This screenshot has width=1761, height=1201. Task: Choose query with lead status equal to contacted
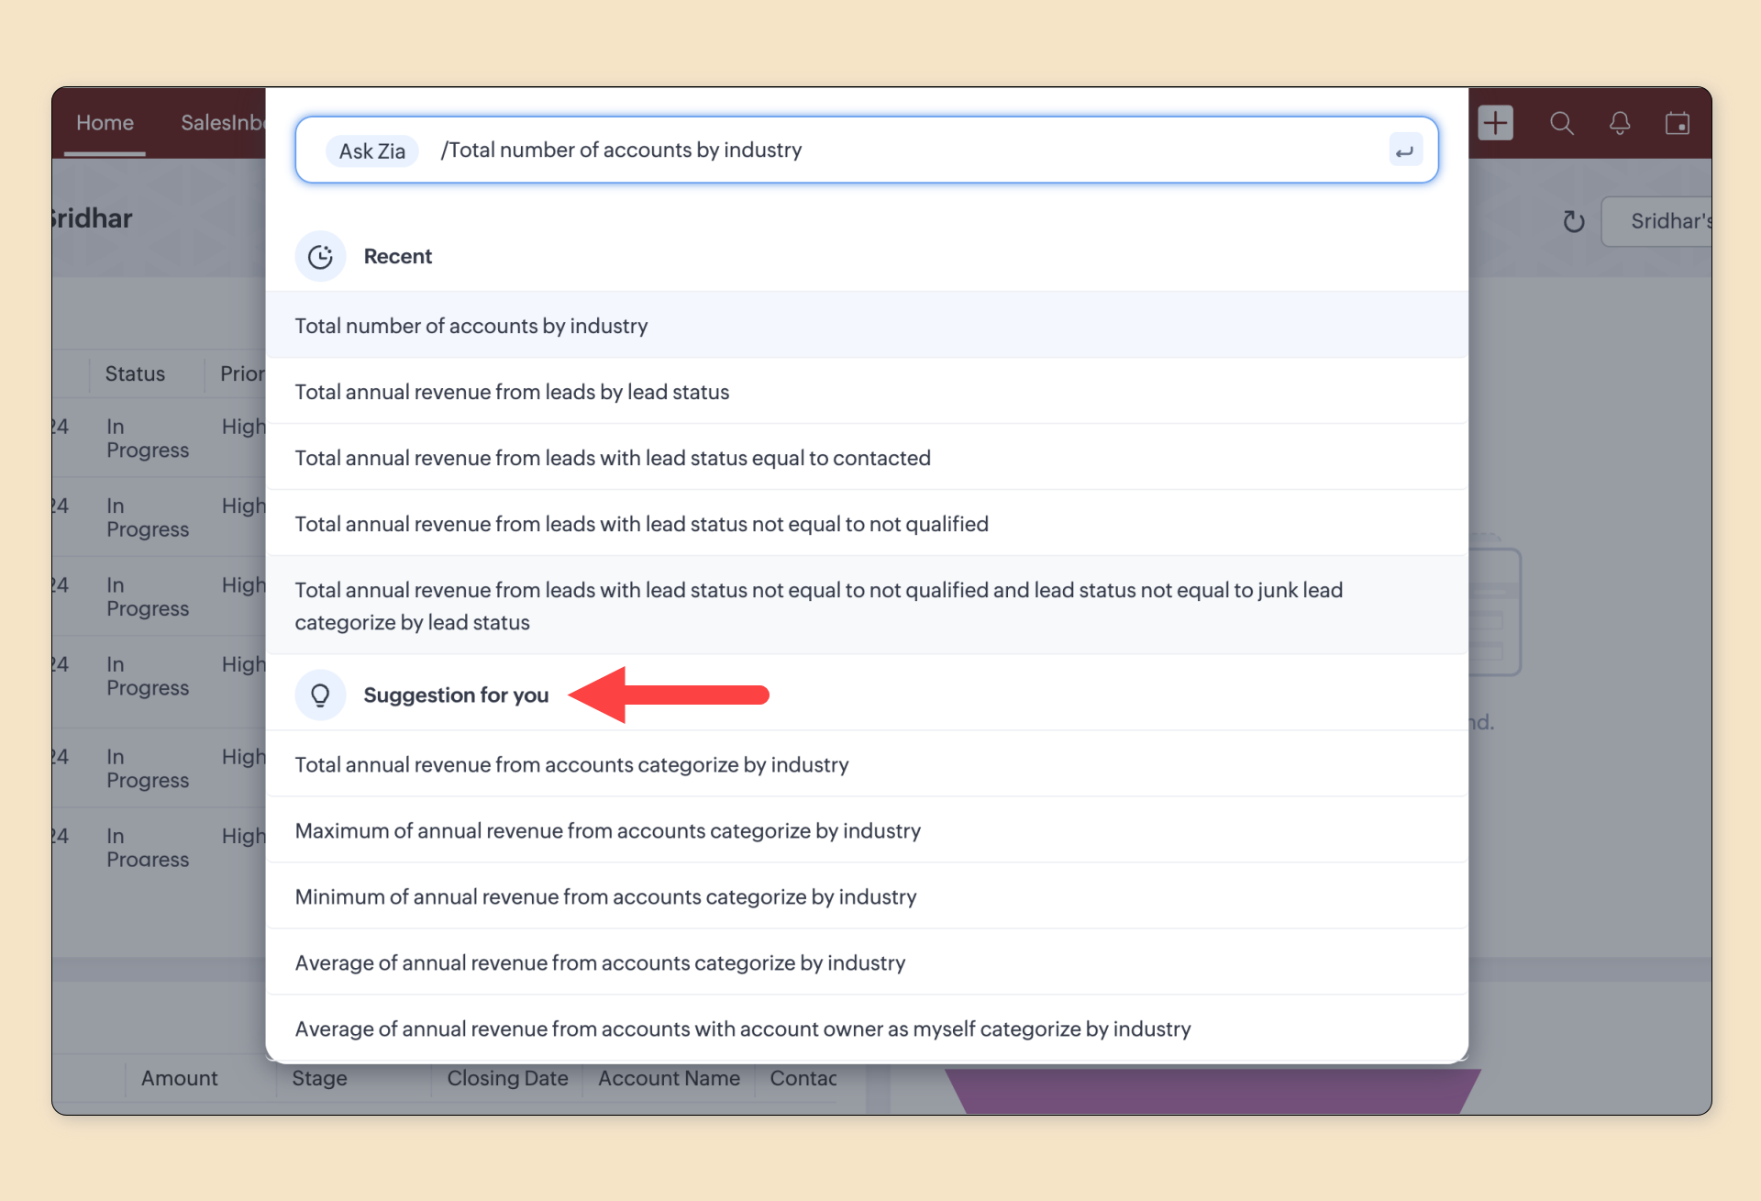point(613,458)
